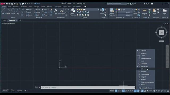This screenshot has height=95, width=170.
Task: Expand the Draw panel
Action: click(x=13, y=18)
